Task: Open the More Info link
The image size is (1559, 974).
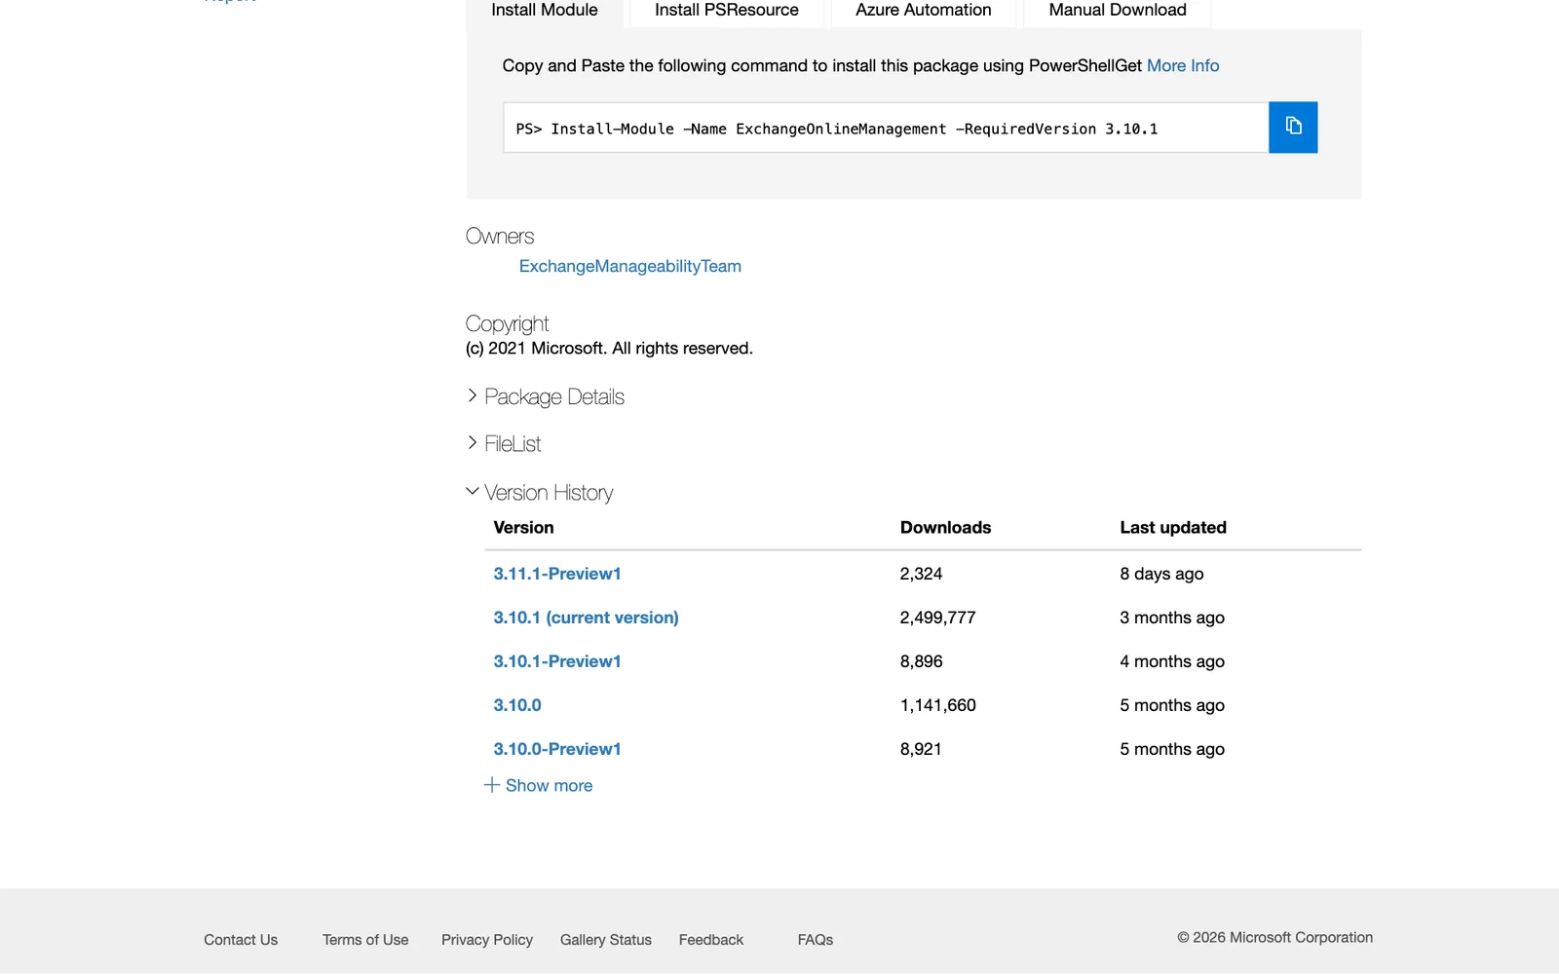Action: 1183,65
